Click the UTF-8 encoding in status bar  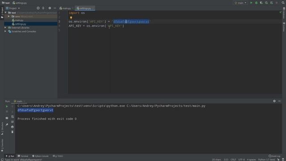pyautogui.click(x=241, y=160)
